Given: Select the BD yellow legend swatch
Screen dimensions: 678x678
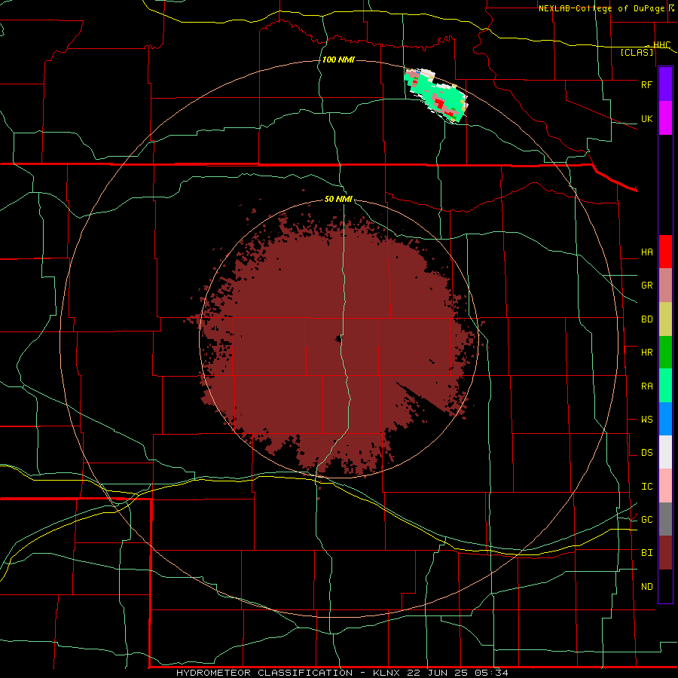Looking at the screenshot, I should point(665,319).
